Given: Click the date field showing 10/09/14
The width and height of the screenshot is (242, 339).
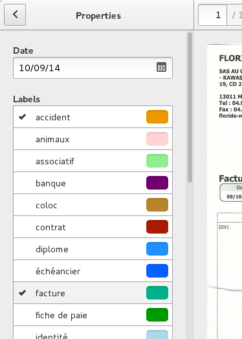Looking at the screenshot, I should click(93, 68).
